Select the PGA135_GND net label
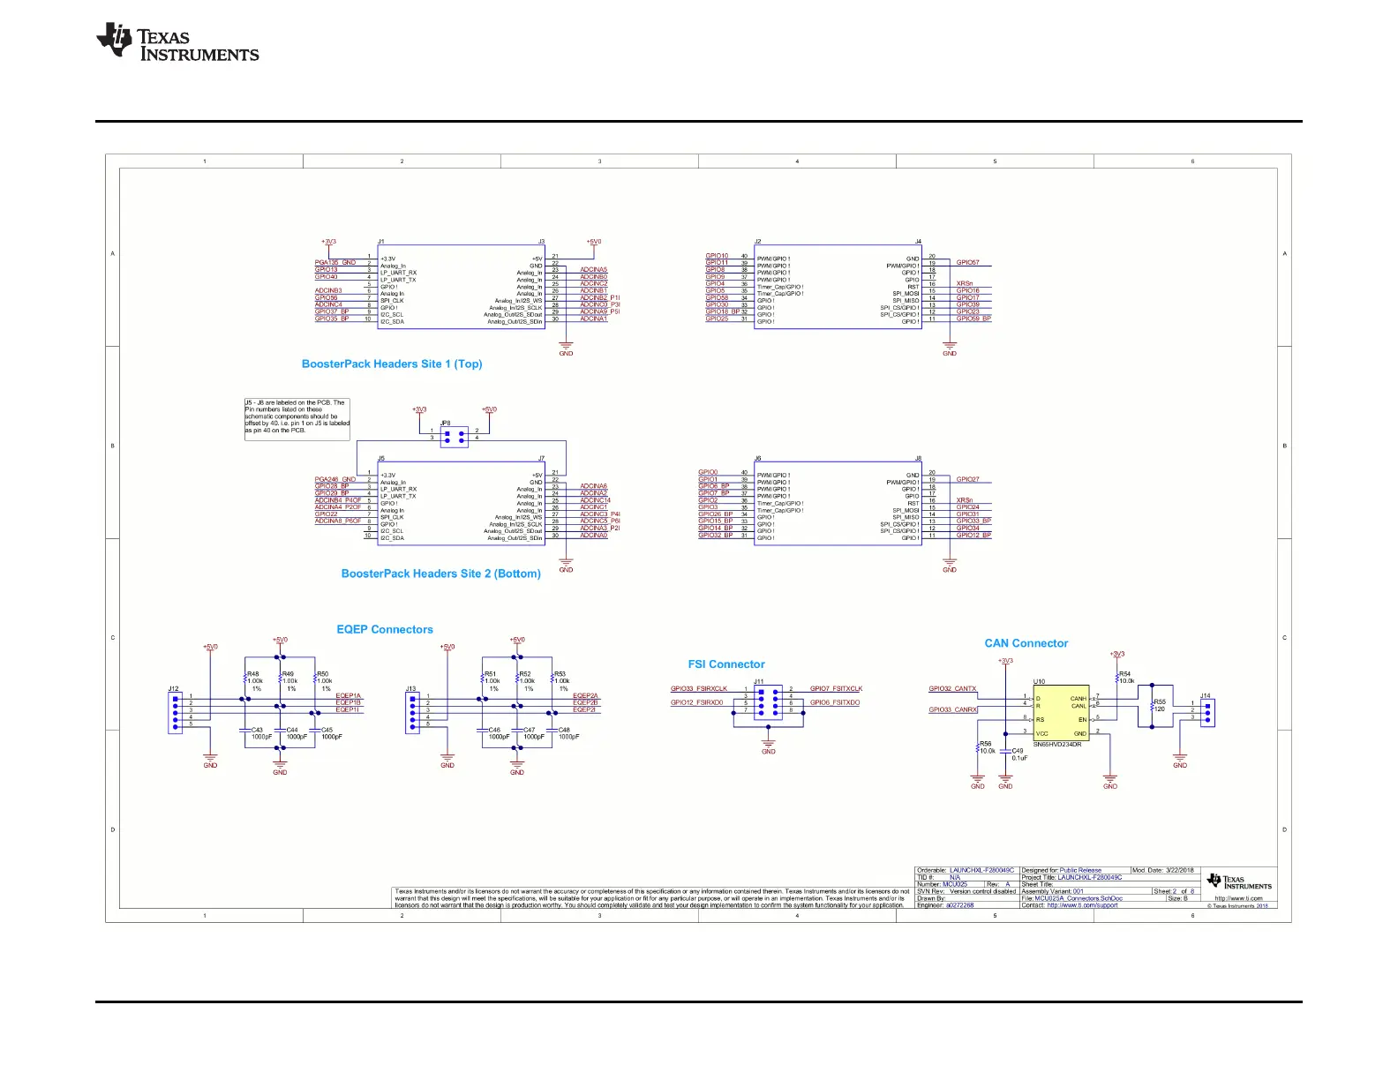Screen dimensions: 1398x1080 pyautogui.click(x=335, y=263)
